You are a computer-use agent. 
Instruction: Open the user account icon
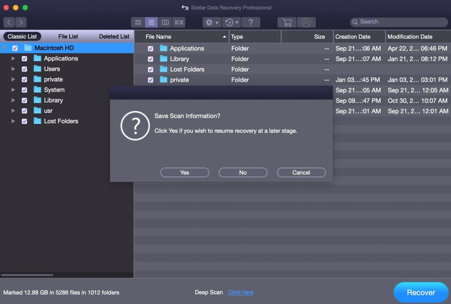(x=306, y=22)
